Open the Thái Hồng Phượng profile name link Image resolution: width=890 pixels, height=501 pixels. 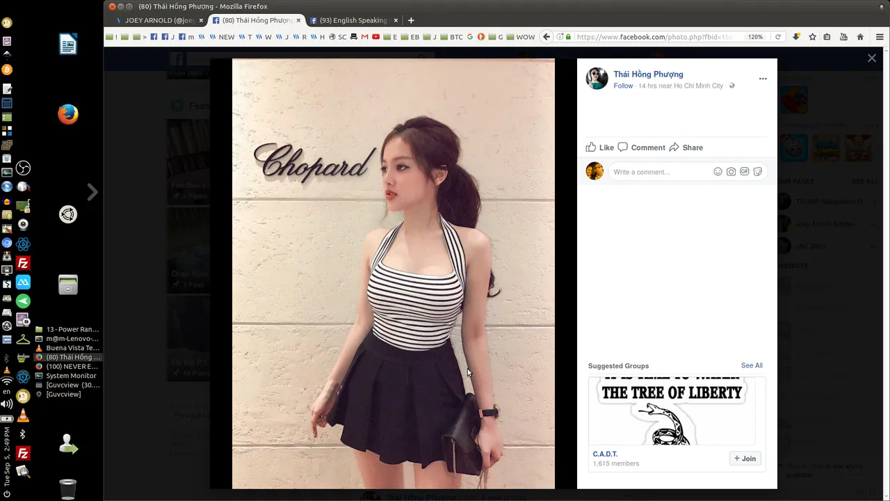click(648, 74)
